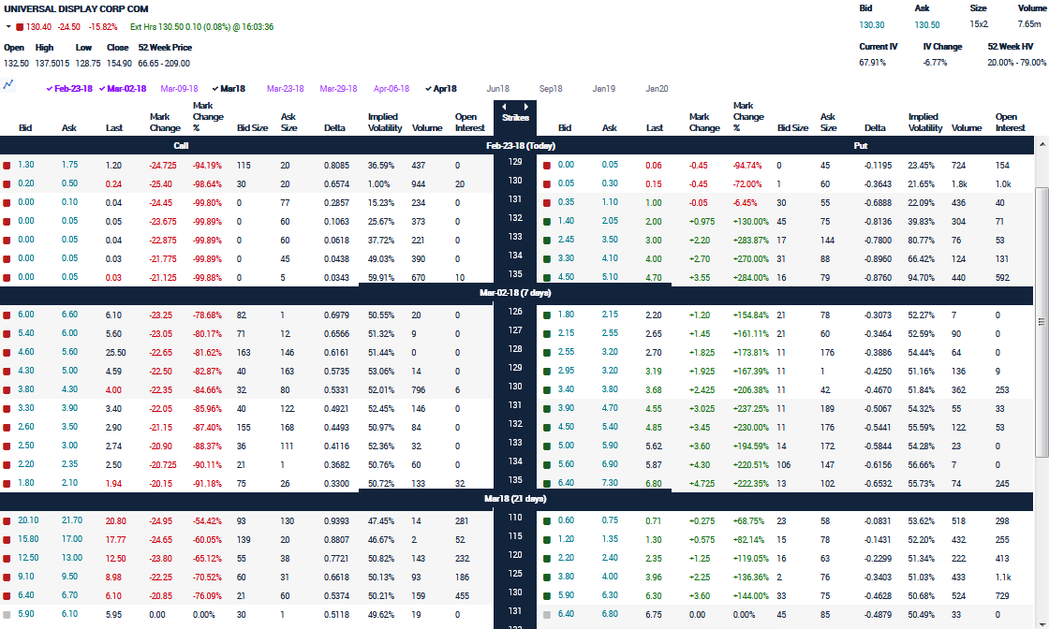Click the right arrow above Strikes
Viewport: 1049px width, 629px height.
click(525, 107)
